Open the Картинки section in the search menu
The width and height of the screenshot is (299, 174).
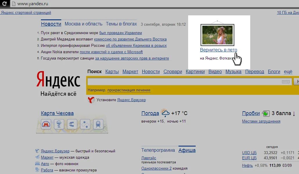pos(195,71)
